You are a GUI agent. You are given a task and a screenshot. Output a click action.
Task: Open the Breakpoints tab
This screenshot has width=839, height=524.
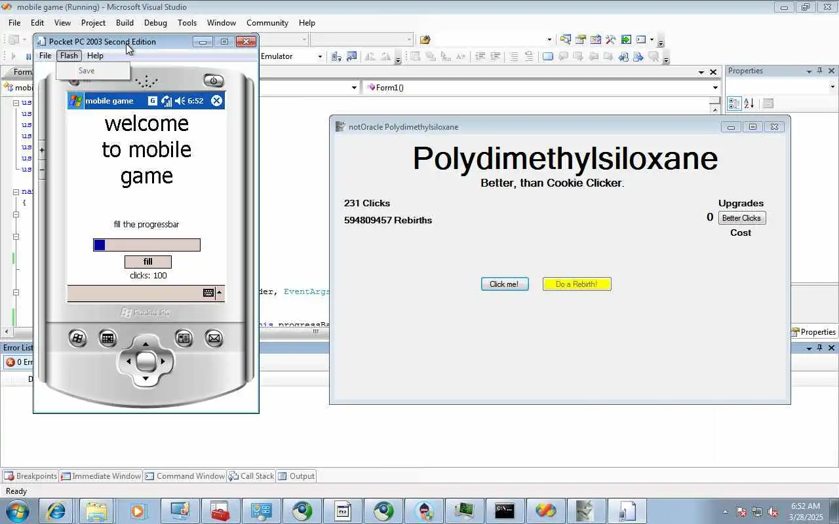(30, 476)
